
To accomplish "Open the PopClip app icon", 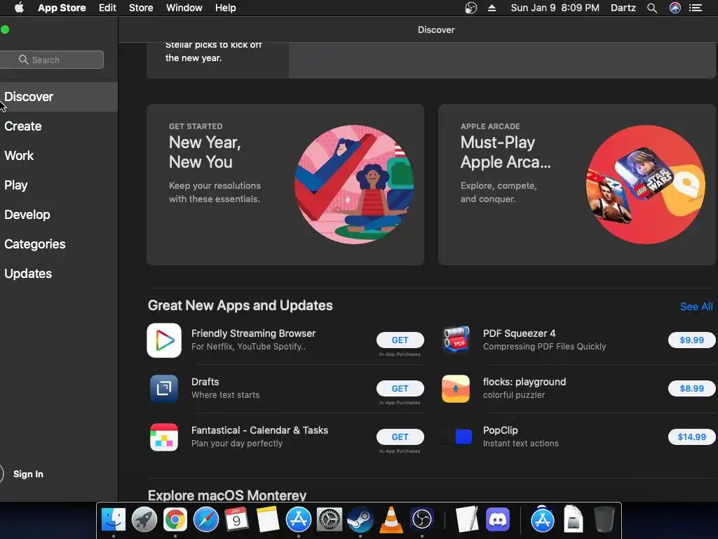I will tap(458, 437).
